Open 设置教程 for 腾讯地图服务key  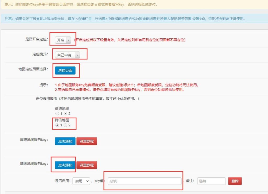pyautogui.click(x=87, y=165)
